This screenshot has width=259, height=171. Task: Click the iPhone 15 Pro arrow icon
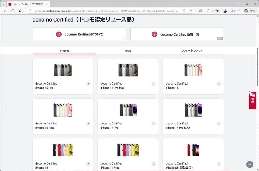pos(88,83)
